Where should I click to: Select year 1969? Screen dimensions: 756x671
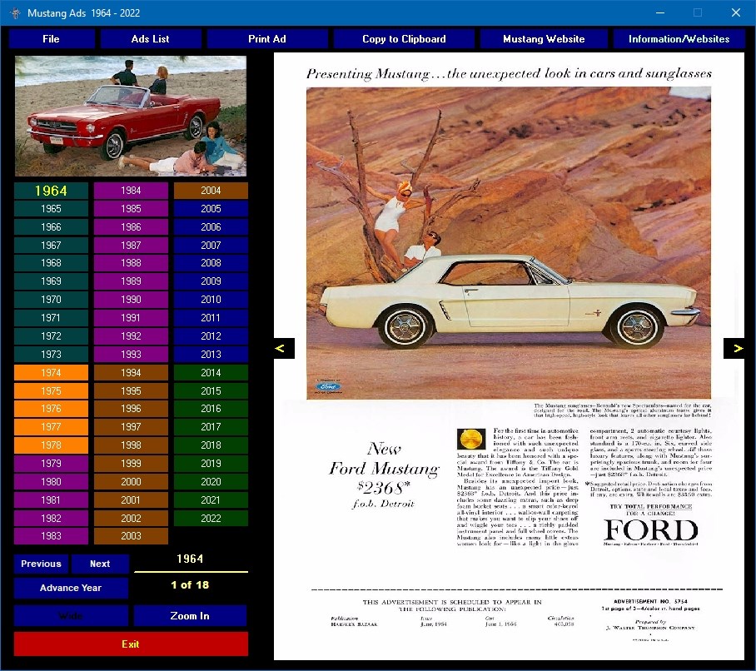click(x=51, y=281)
